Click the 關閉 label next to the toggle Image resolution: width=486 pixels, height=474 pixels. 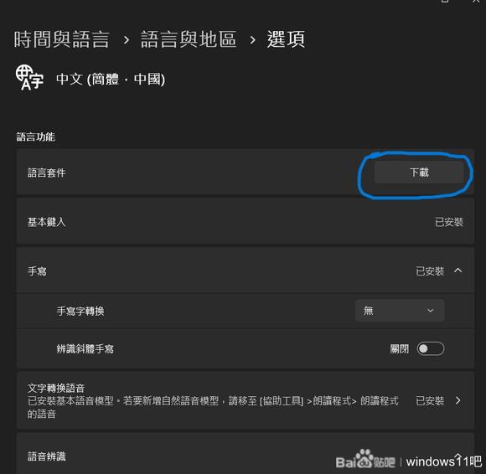click(x=399, y=349)
